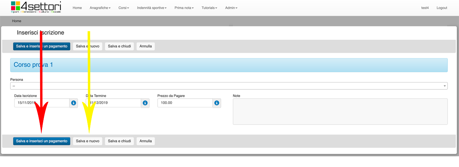Click the Logout link

(x=441, y=8)
